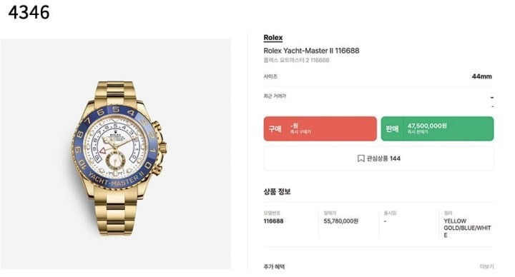Click the 44mm size value
The height and width of the screenshot is (277, 515).
pyautogui.click(x=481, y=76)
